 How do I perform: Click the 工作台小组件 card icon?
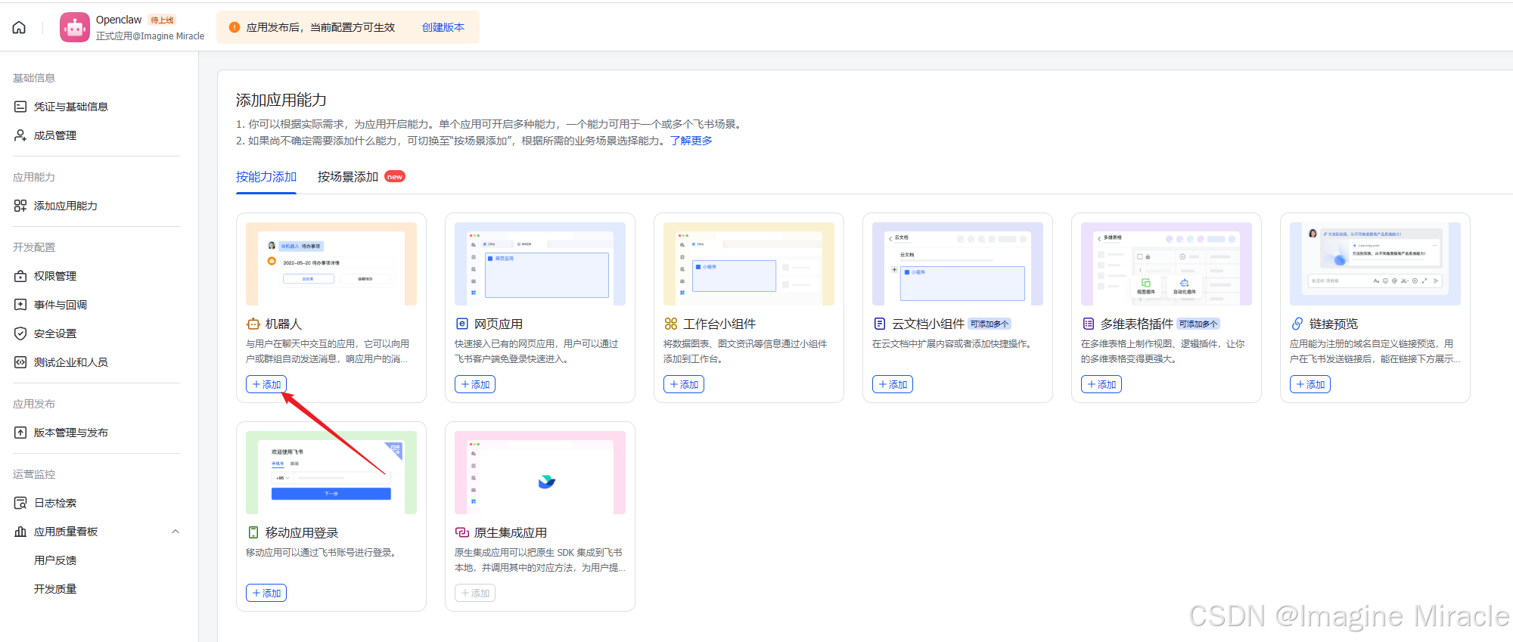[x=670, y=324]
